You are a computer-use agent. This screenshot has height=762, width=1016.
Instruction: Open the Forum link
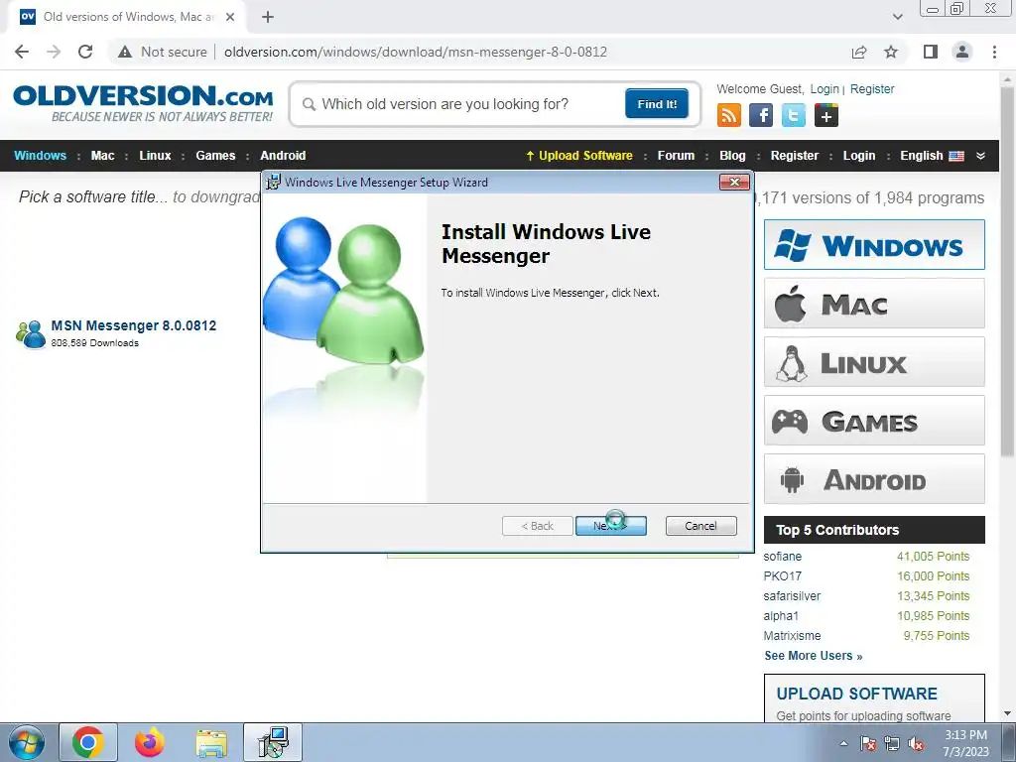(x=676, y=156)
